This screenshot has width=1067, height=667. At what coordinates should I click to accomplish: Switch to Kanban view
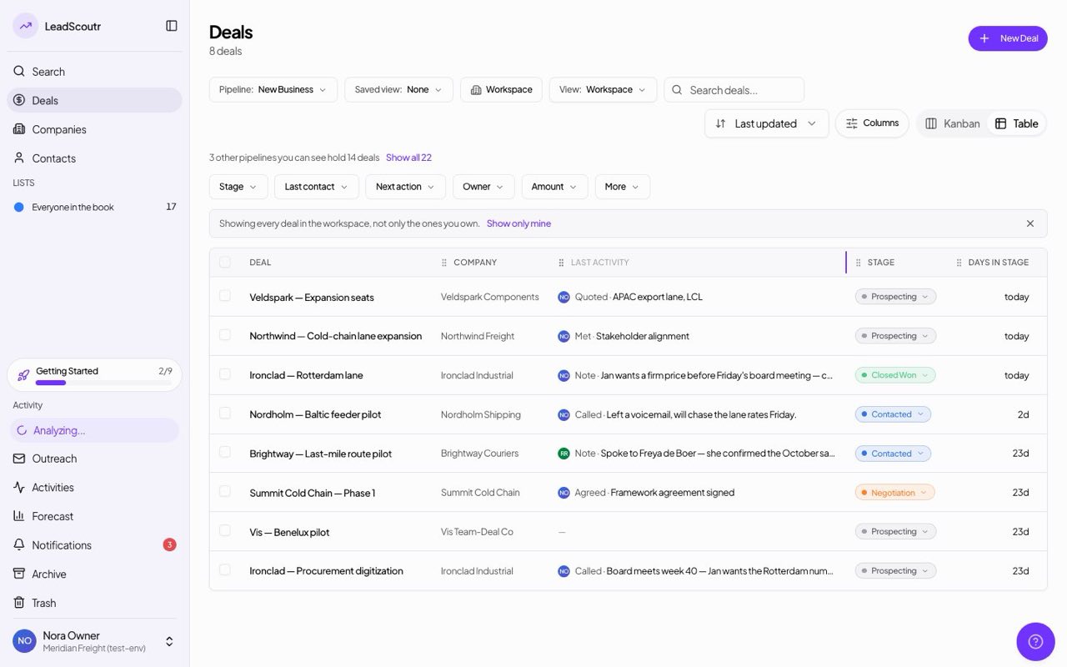pyautogui.click(x=953, y=123)
